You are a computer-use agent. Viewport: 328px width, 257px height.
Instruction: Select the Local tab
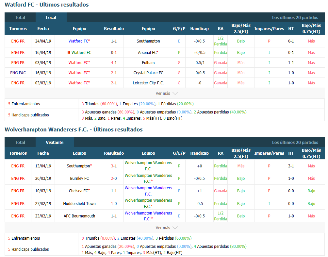[x=51, y=18]
